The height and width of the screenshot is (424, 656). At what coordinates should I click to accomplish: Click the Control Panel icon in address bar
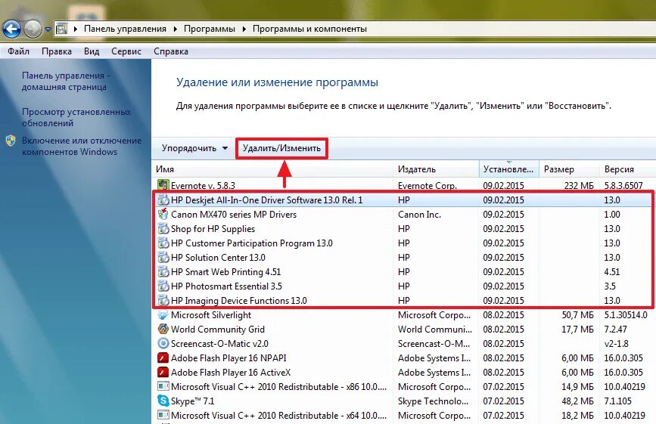(61, 29)
